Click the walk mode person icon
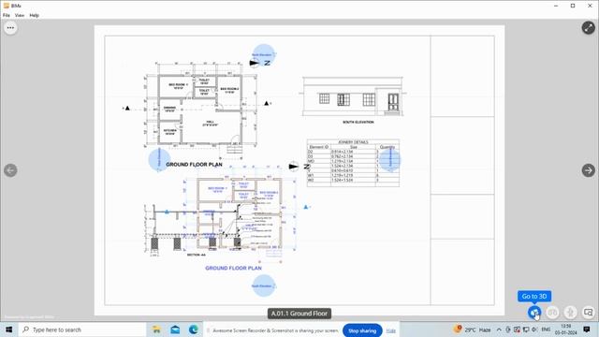 pyautogui.click(x=570, y=312)
